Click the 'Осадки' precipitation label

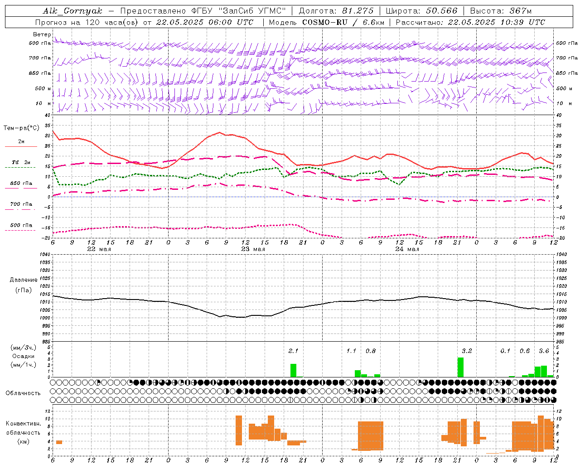point(24,356)
